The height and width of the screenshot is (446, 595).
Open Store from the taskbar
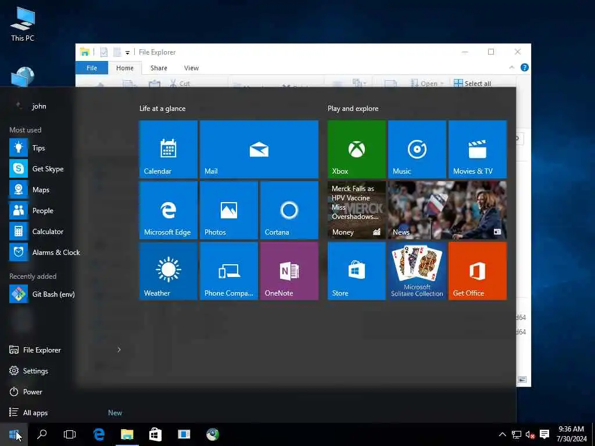tap(155, 434)
